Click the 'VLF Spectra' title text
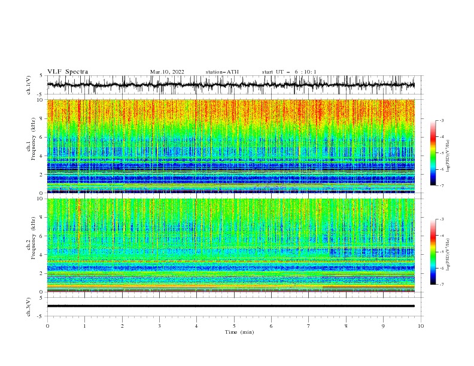474x366 pixels. click(68, 72)
